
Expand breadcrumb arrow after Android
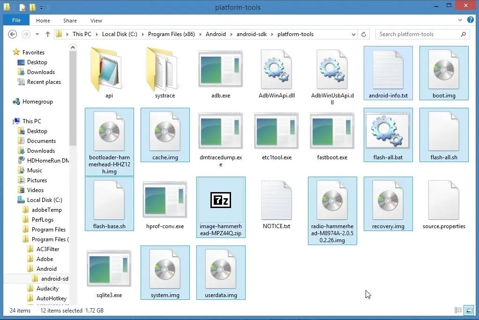(x=231, y=34)
